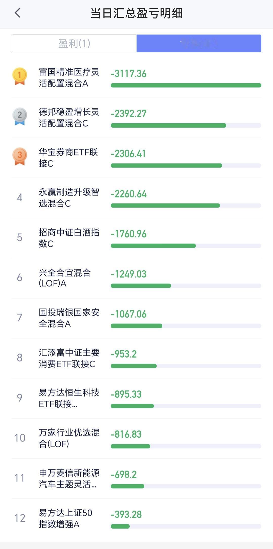Select 汇添富中证主要消费ETF联接C entry
Image resolution: width=273 pixels, height=549 pixels.
pos(136,358)
